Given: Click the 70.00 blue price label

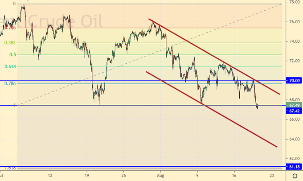Looking at the screenshot, I should point(294,81).
